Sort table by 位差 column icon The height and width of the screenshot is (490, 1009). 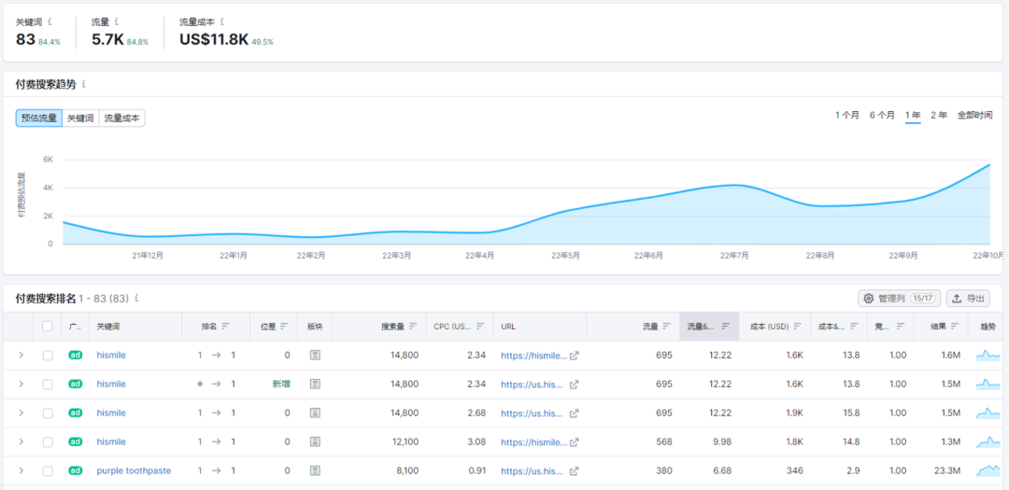(x=284, y=326)
